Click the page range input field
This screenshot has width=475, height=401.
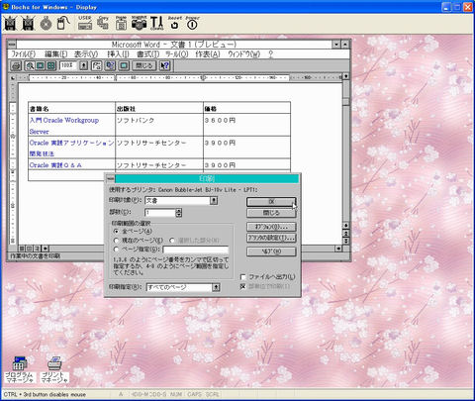click(196, 250)
